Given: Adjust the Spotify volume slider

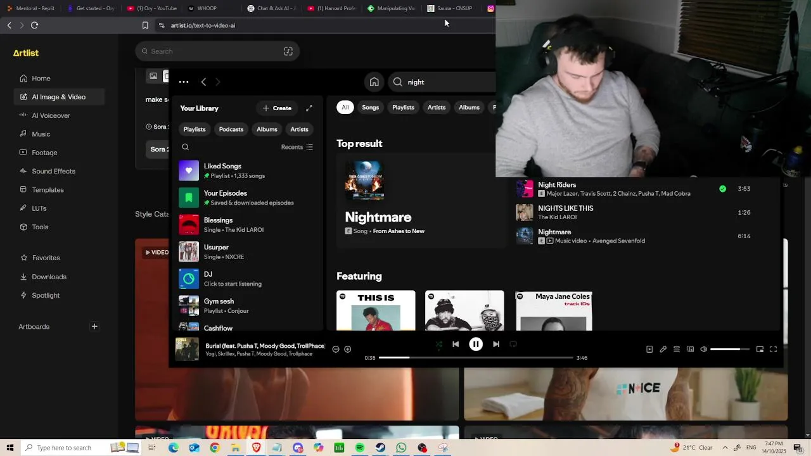Looking at the screenshot, I should coord(730,349).
